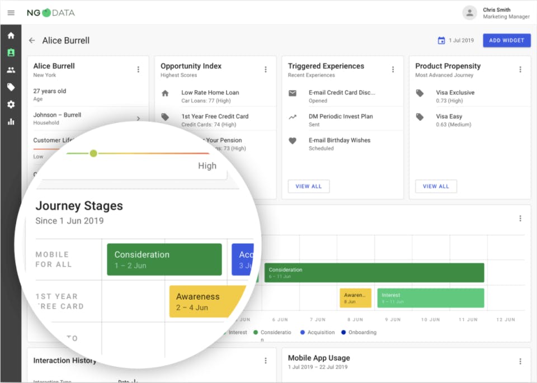Expand the Johnson – Burrell household row

pos(138,119)
